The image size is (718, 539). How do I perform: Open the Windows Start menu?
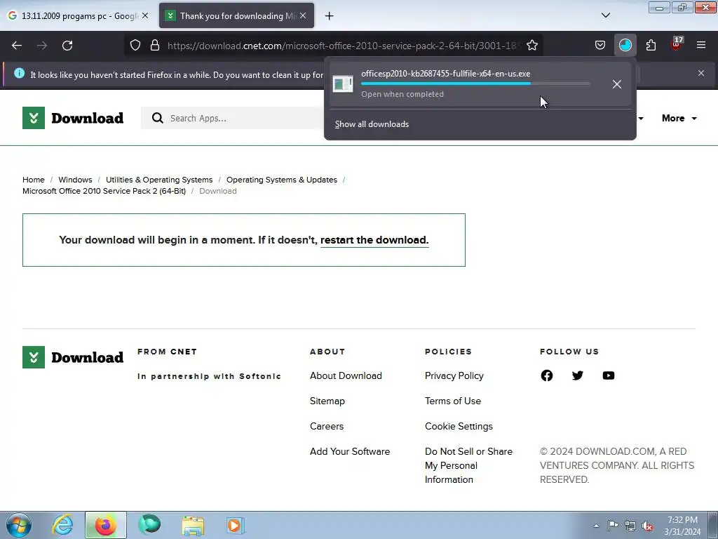pos(19,525)
